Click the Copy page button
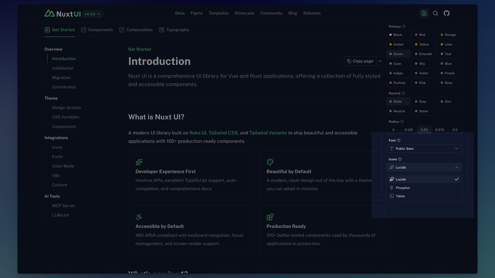The width and height of the screenshot is (495, 278). 360,61
